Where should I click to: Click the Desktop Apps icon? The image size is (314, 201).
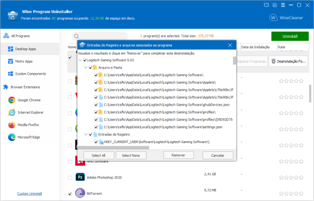11,49
